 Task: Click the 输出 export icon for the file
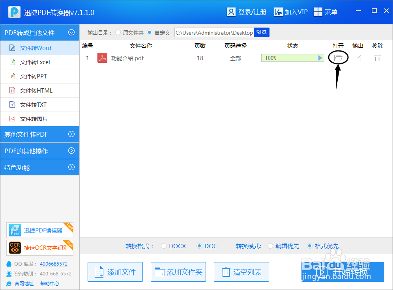[358, 58]
